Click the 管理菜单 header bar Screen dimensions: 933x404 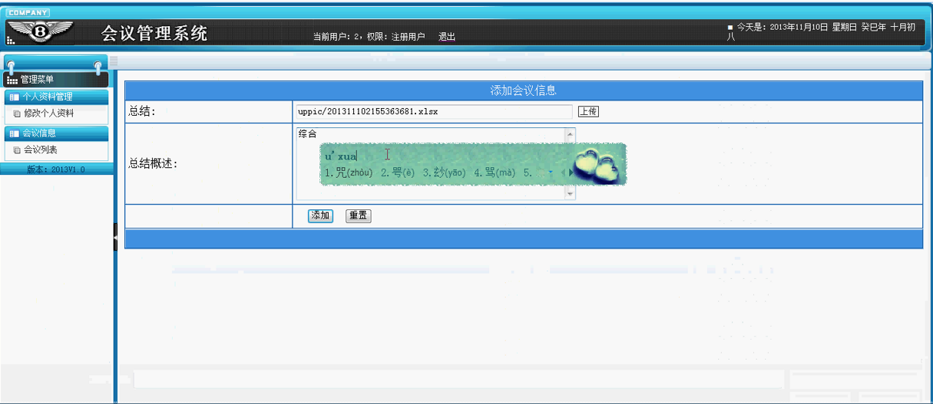56,80
